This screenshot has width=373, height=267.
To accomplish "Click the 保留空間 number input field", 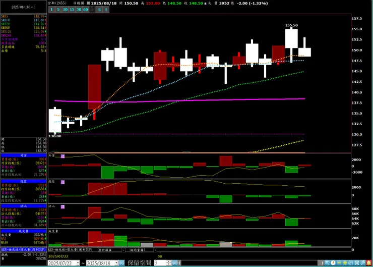I will pyautogui.click(x=160, y=263).
